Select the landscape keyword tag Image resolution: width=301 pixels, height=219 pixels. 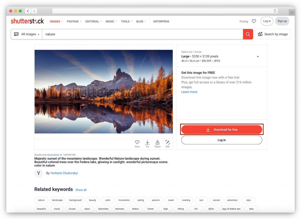pos(57,200)
